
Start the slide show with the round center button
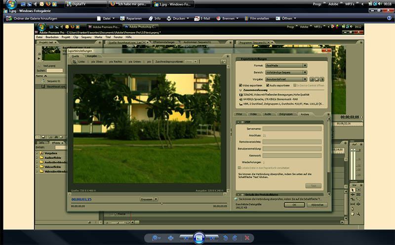click(199, 238)
